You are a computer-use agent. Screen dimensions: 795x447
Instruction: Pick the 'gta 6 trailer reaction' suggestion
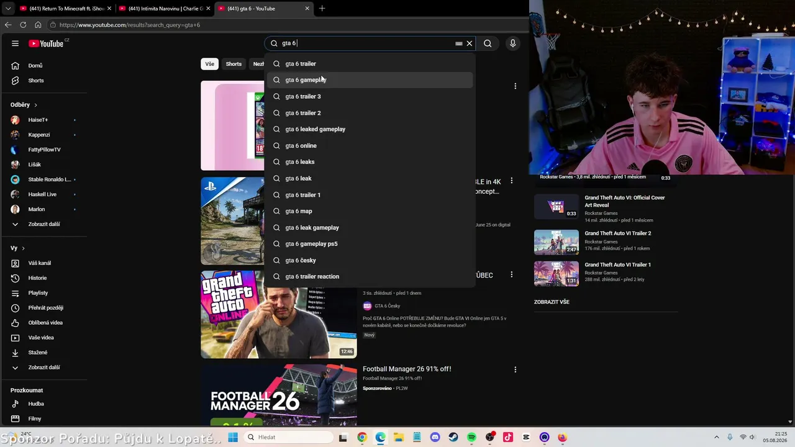click(x=370, y=276)
